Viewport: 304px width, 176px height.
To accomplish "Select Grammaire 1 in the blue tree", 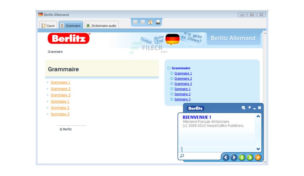I will click(x=183, y=73).
